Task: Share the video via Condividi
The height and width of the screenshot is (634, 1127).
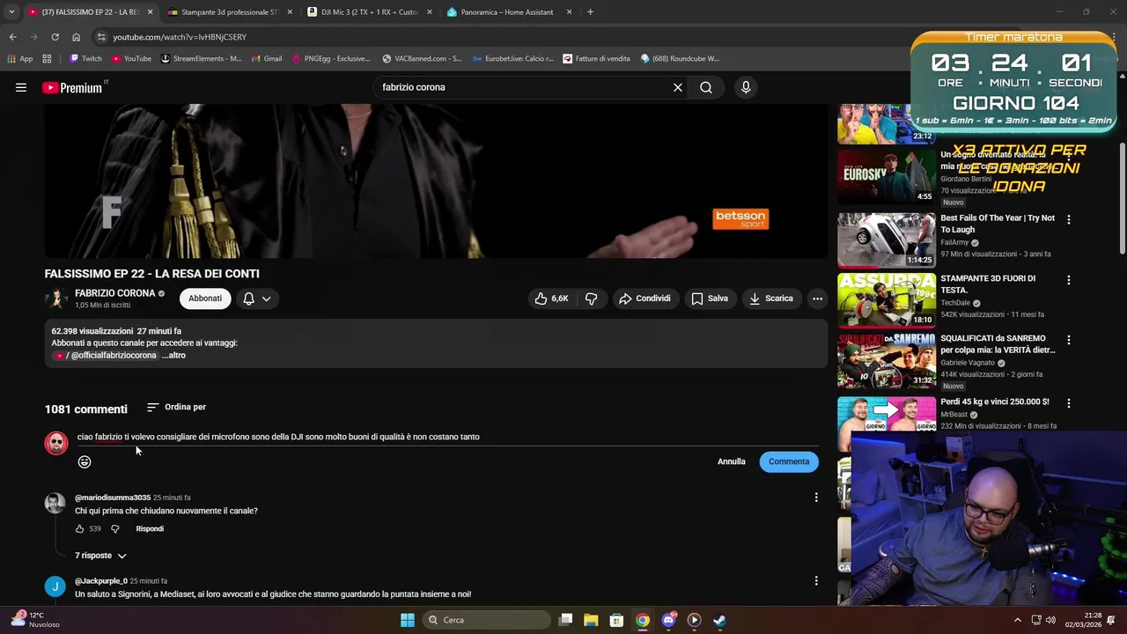Action: [645, 299]
